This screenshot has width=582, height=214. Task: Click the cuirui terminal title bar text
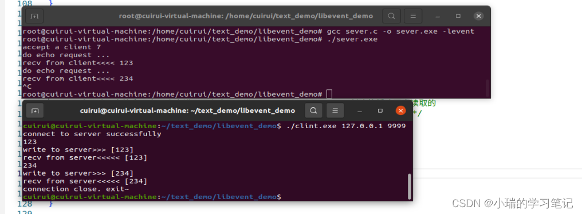point(187,110)
